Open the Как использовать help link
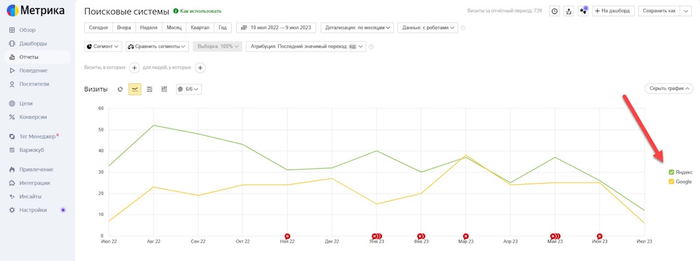This screenshot has width=700, height=261. tap(197, 11)
